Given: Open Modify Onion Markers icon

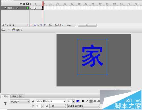Looking at the screenshot, I should pos(45,25).
